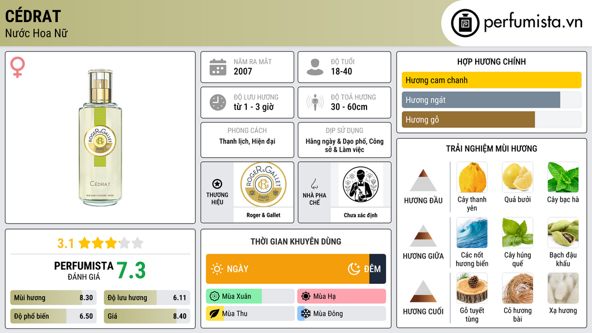Click the leaf icon for Mùa Thu
This screenshot has width=592, height=333.
tap(214, 313)
